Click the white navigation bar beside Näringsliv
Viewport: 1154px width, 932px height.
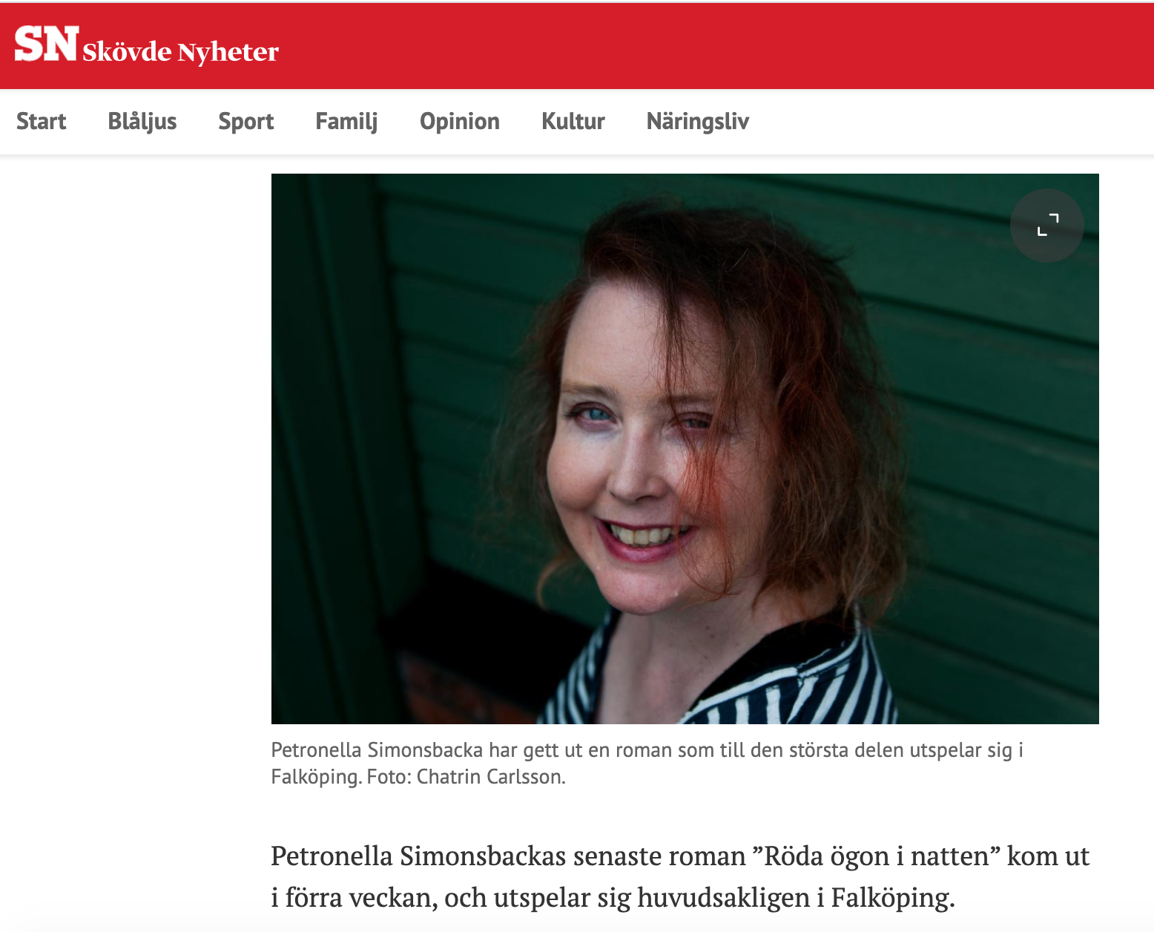pyautogui.click(x=949, y=122)
